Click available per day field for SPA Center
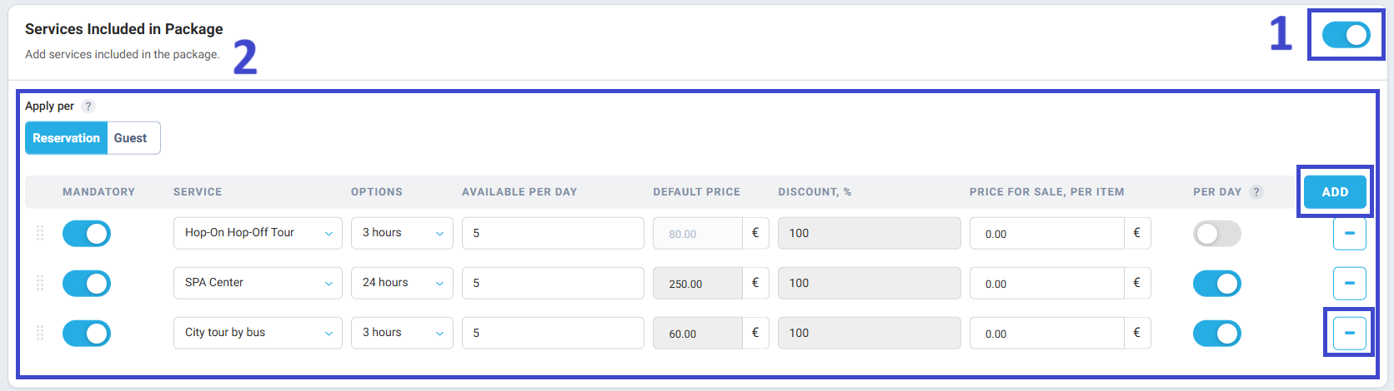This screenshot has width=1394, height=391. point(553,283)
